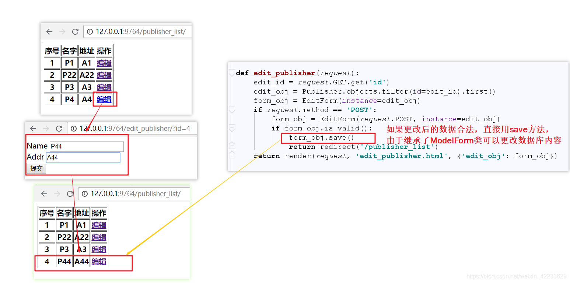The height and width of the screenshot is (283, 570).
Task: Open site info icon in P4 list browser
Action: [90, 32]
